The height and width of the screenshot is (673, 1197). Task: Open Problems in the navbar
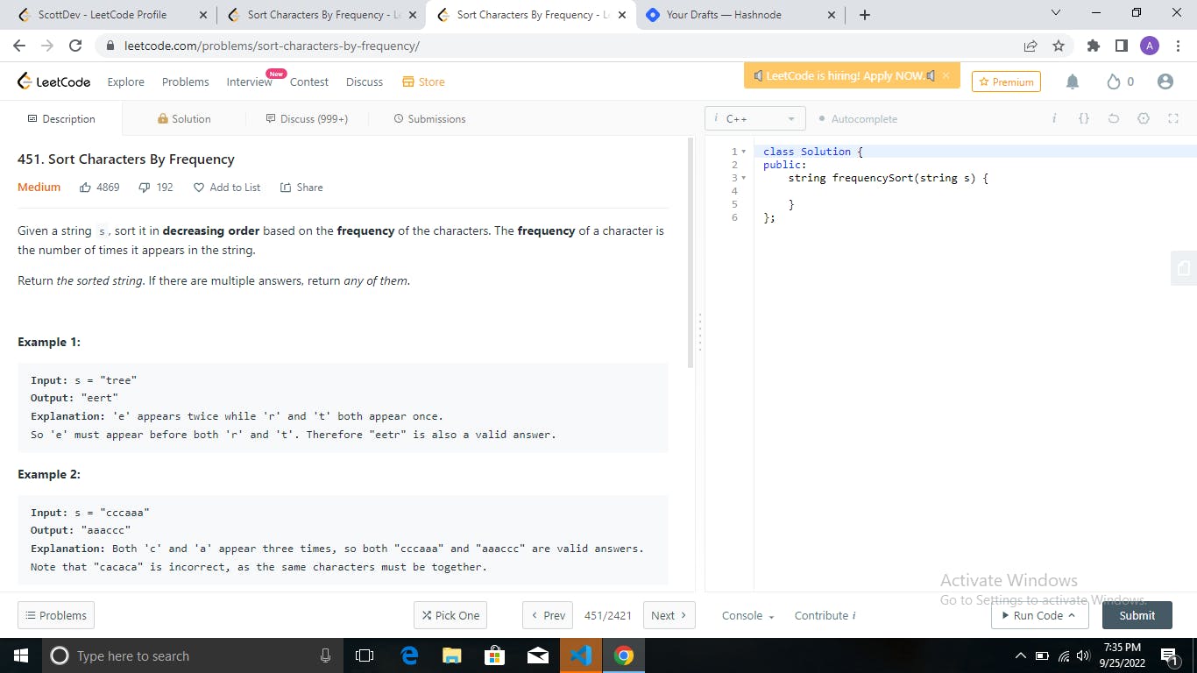185,81
